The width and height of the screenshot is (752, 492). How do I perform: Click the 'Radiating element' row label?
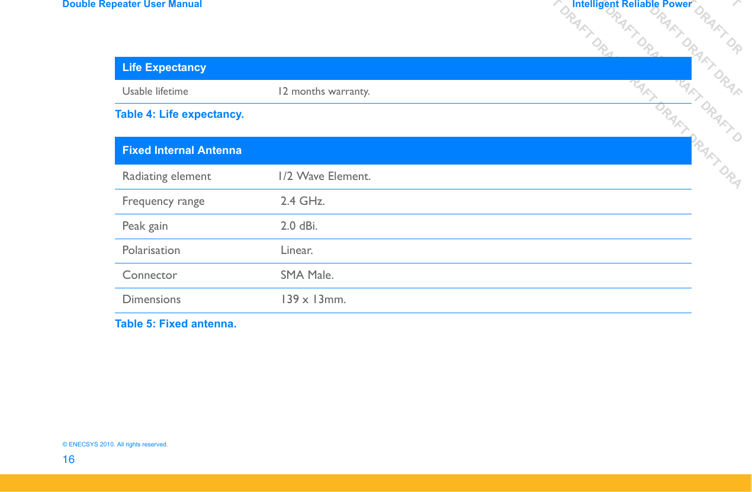point(166,176)
